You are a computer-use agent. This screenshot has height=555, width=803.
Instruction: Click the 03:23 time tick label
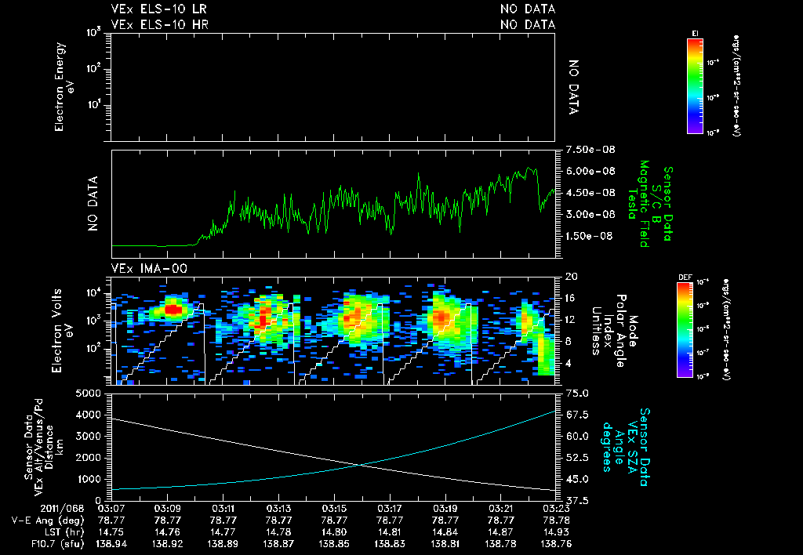[556, 509]
